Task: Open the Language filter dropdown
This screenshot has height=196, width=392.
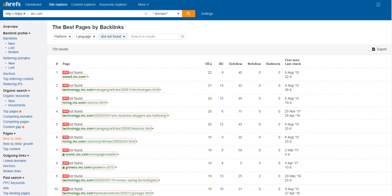Action: pyautogui.click(x=86, y=36)
